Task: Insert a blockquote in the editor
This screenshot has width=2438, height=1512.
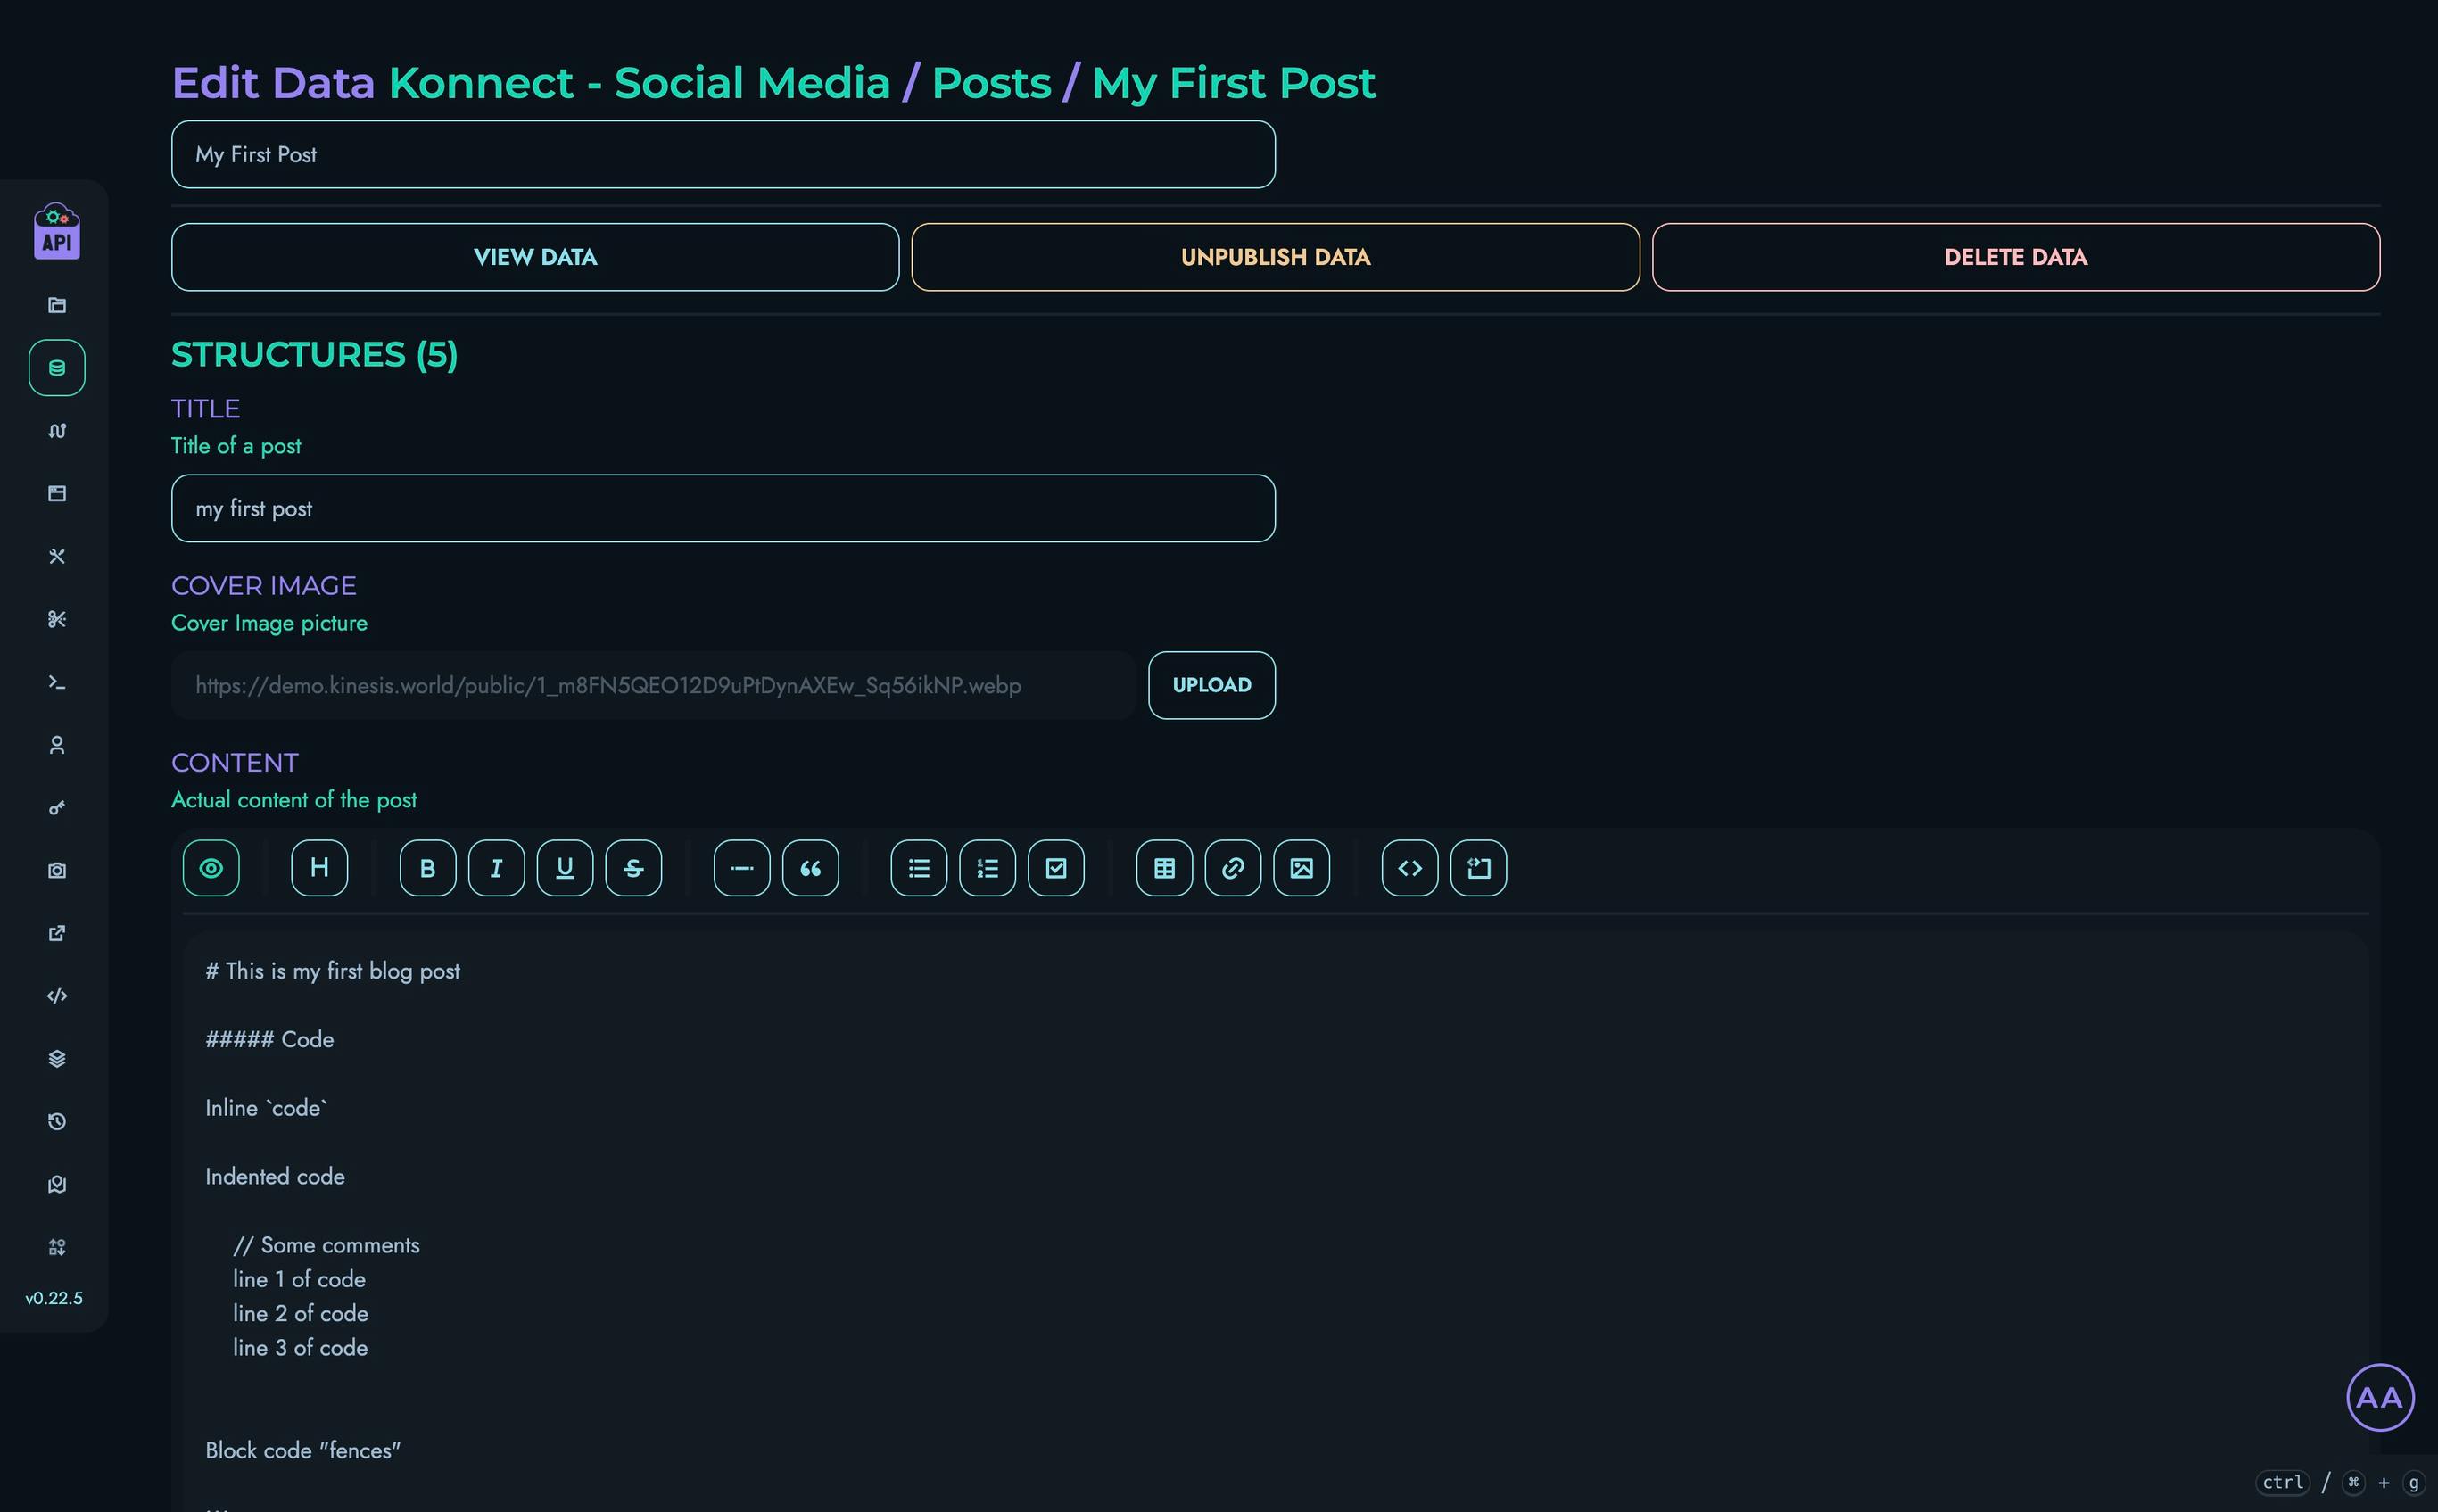Action: [x=811, y=868]
